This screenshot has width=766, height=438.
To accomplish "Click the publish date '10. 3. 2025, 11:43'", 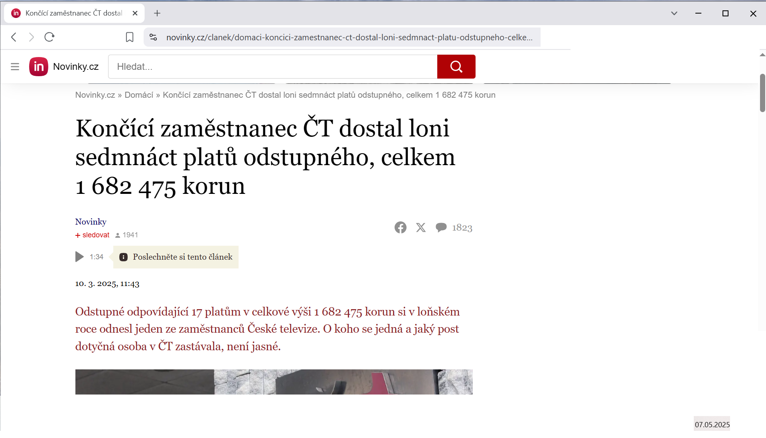I will click(x=107, y=284).
